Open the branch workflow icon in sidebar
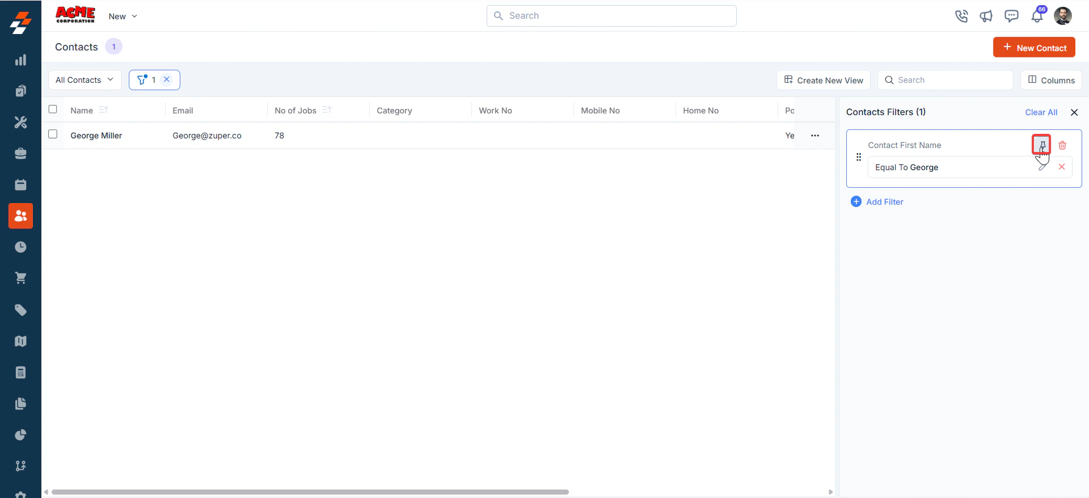This screenshot has height=498, width=1089. click(20, 466)
